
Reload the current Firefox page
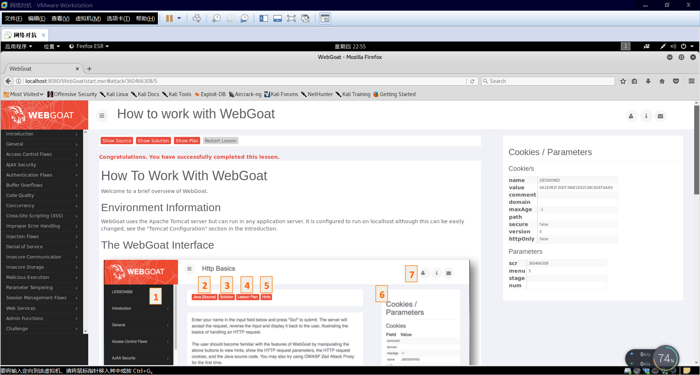tap(472, 81)
